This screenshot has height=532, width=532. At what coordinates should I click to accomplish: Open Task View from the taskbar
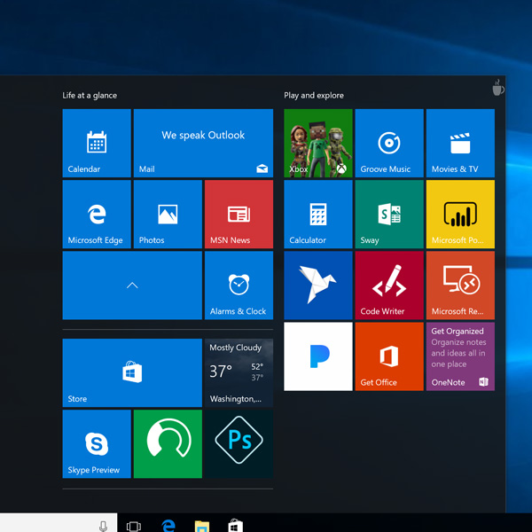tap(134, 526)
